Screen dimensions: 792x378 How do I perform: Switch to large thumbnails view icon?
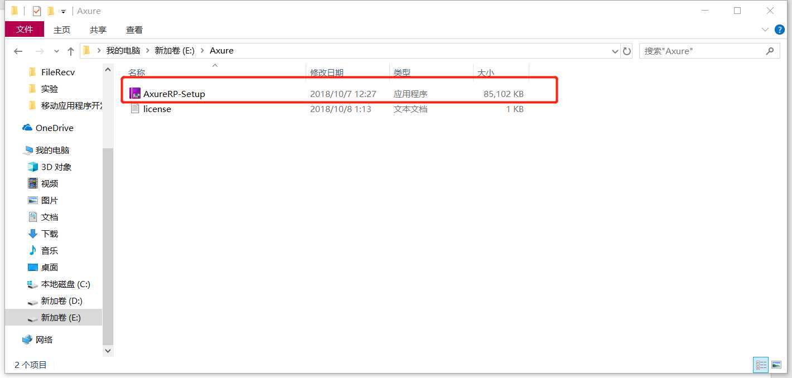[x=776, y=365]
